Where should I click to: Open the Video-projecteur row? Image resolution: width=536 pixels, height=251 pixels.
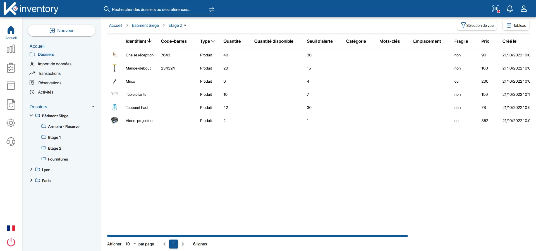(x=319, y=121)
